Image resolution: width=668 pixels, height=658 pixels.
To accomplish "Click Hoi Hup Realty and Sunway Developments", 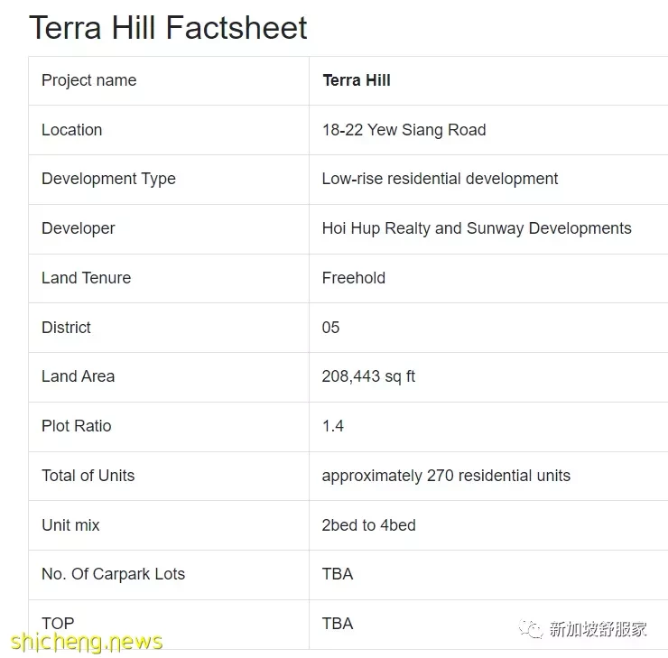I will 477,228.
